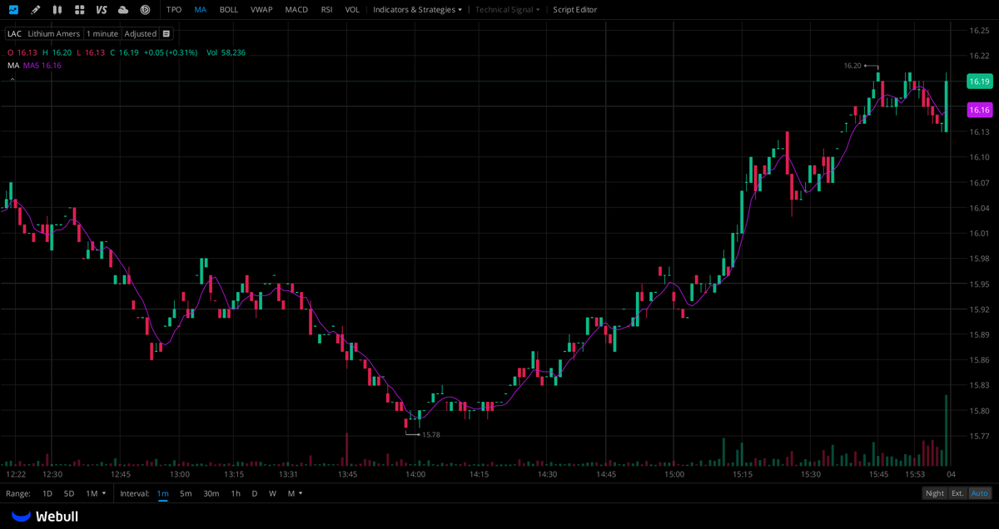This screenshot has width=999, height=529.
Task: Toggle the VOL indicator
Action: click(352, 10)
